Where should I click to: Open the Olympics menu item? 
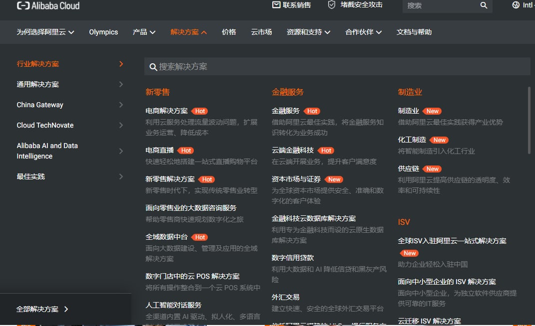point(103,32)
